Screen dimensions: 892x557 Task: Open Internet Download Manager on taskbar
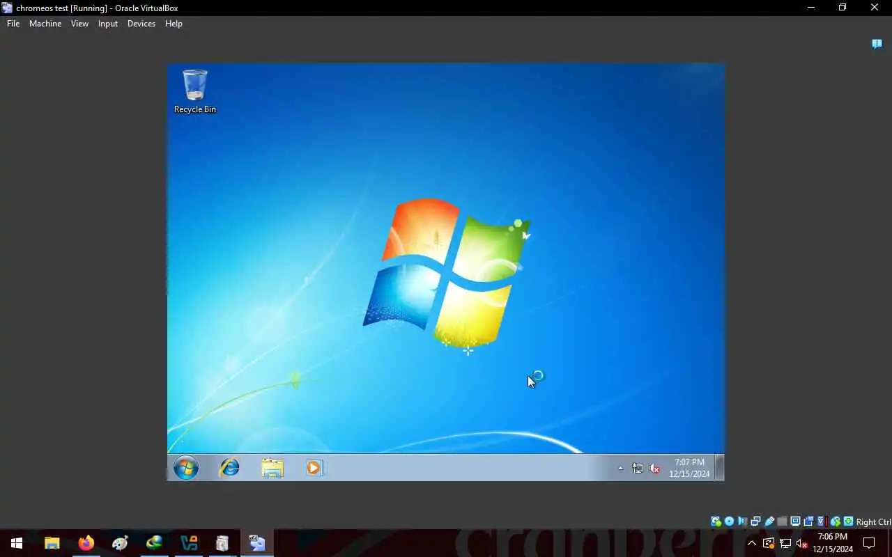154,543
